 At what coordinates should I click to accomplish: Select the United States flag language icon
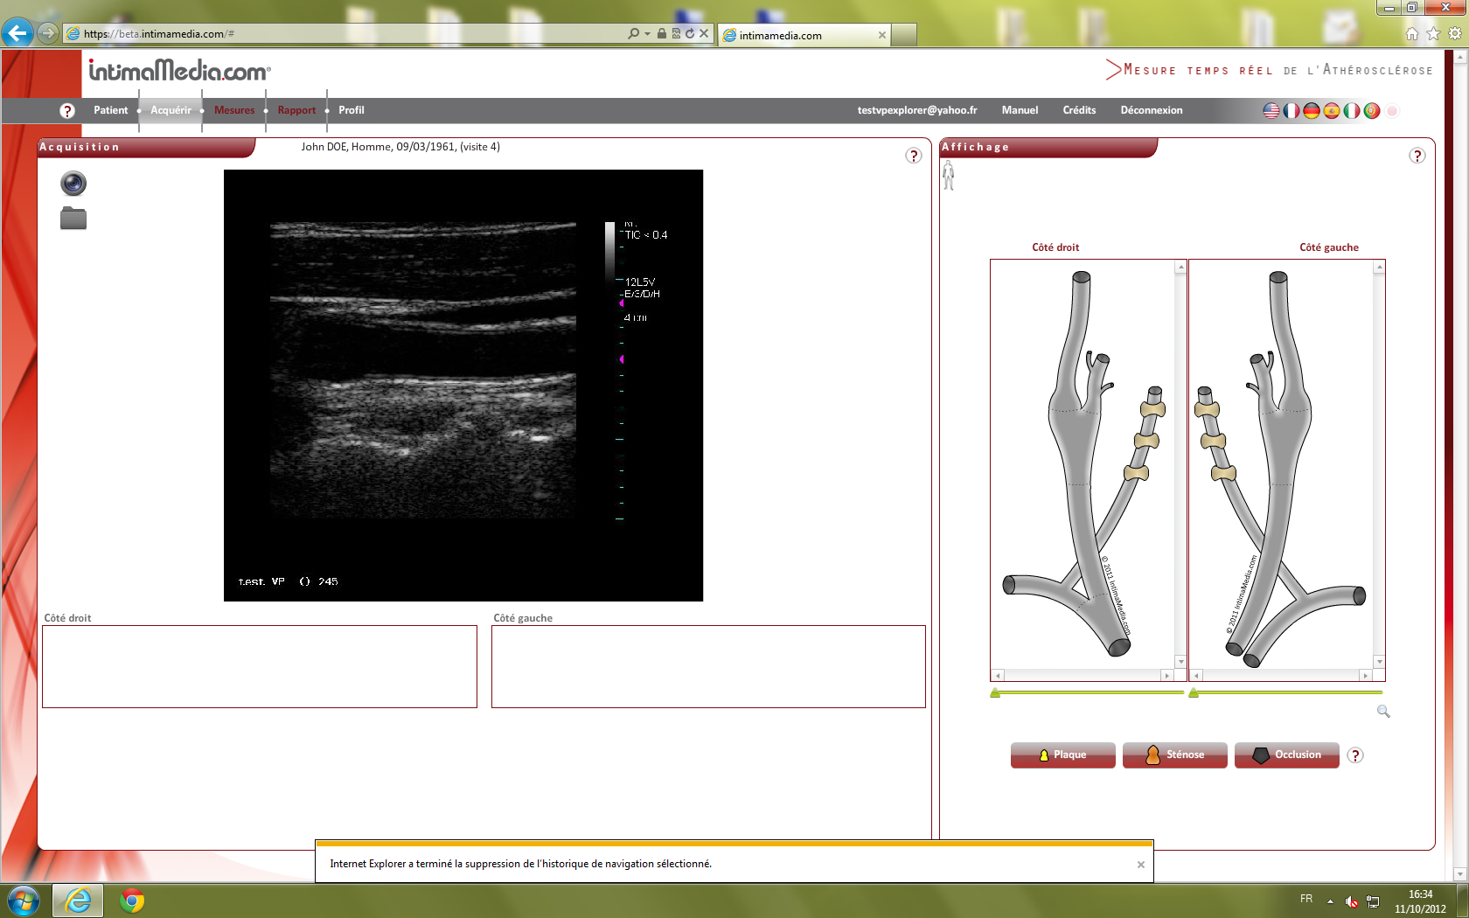point(1271,111)
